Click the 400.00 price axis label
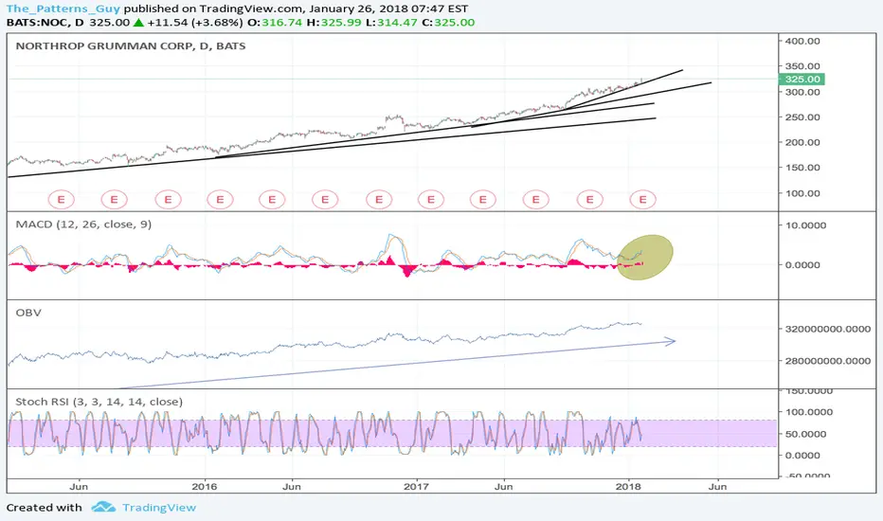 click(802, 41)
